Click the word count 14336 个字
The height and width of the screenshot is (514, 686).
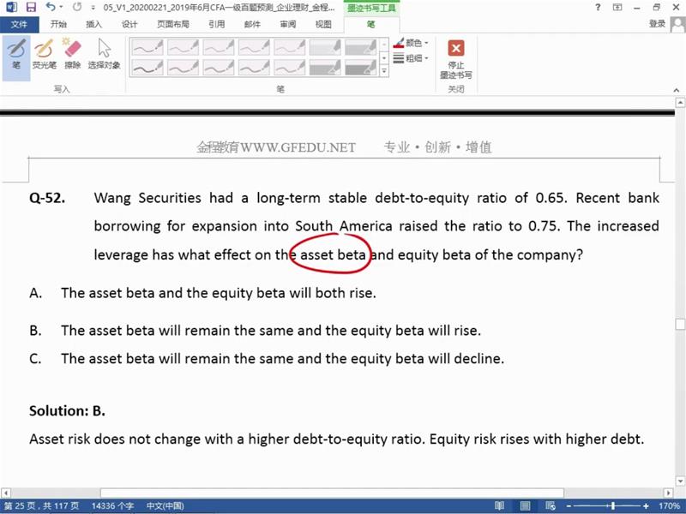(113, 505)
